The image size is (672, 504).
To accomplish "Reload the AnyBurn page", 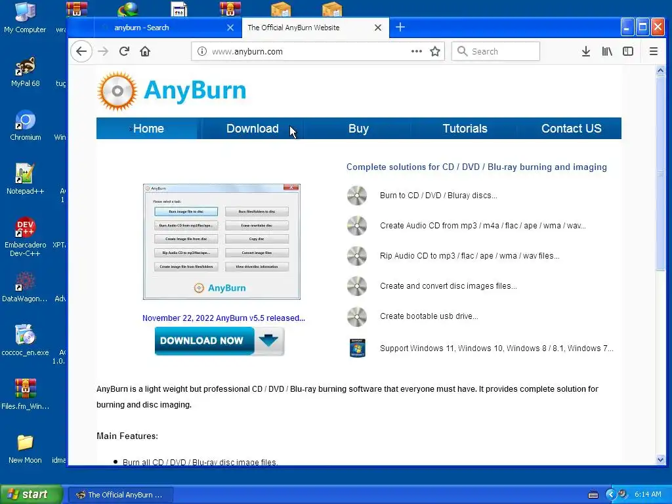I will pos(124,51).
